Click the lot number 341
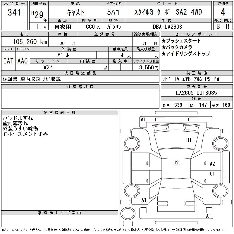 (14, 12)
